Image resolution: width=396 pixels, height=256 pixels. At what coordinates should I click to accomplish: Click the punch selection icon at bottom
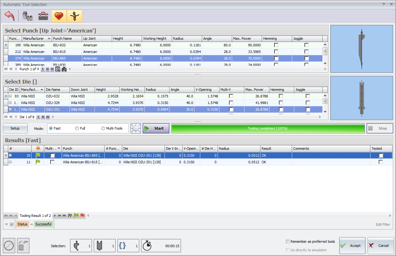(x=81, y=246)
